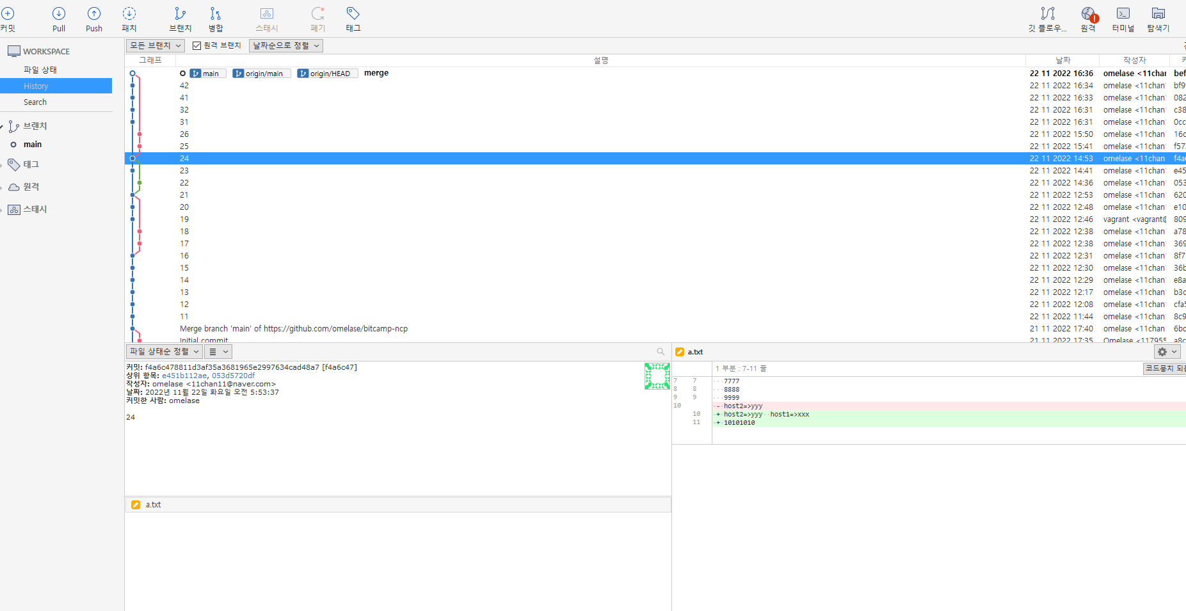Click the Fetch (패치) toolbar icon

click(x=129, y=19)
